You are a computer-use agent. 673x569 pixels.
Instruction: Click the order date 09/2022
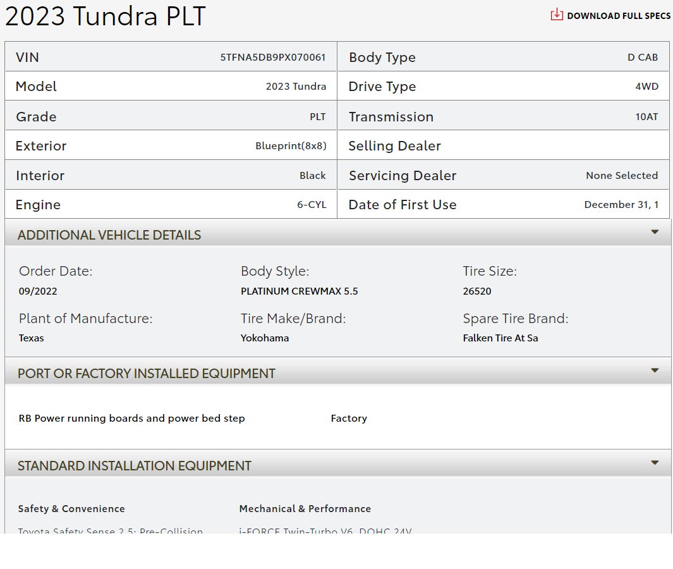(38, 291)
